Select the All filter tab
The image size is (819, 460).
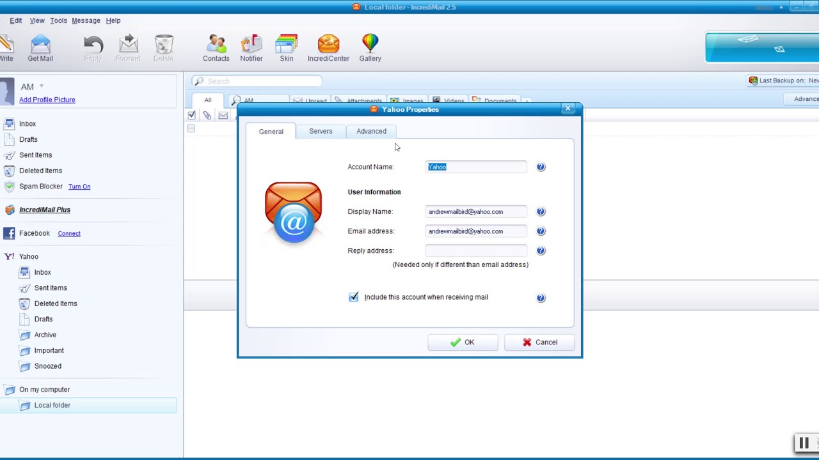208,100
